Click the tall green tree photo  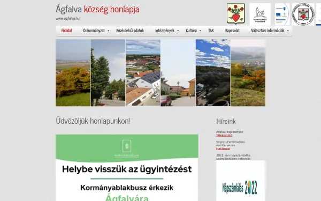108,73
